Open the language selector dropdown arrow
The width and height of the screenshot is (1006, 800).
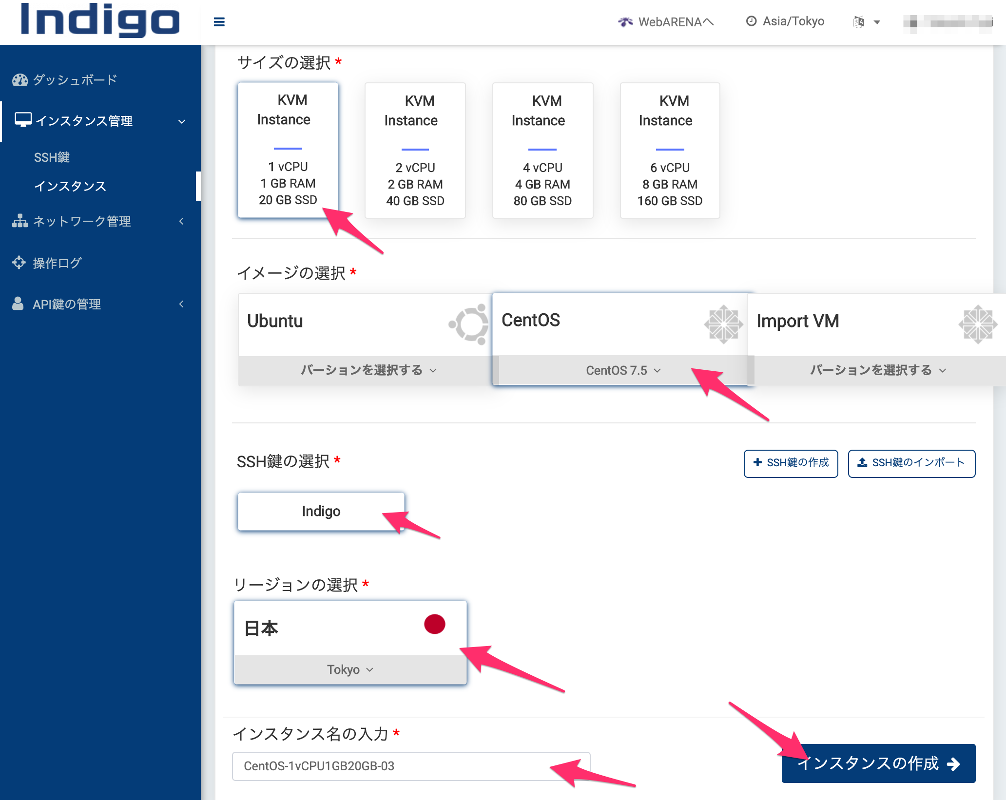click(x=877, y=22)
